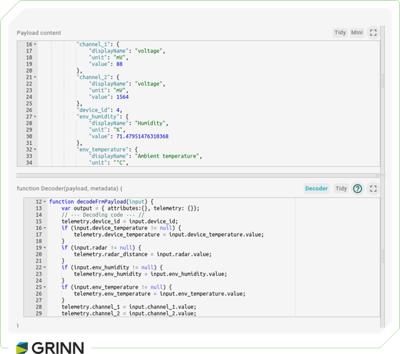This screenshot has height=354, width=400.
Task: Expand Decoder function editor to fullscreen
Action: point(373,188)
